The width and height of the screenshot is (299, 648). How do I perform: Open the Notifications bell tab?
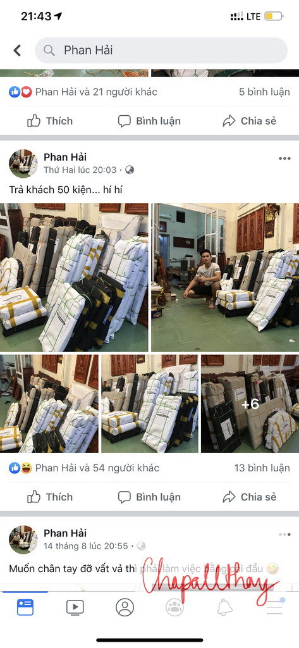click(224, 607)
